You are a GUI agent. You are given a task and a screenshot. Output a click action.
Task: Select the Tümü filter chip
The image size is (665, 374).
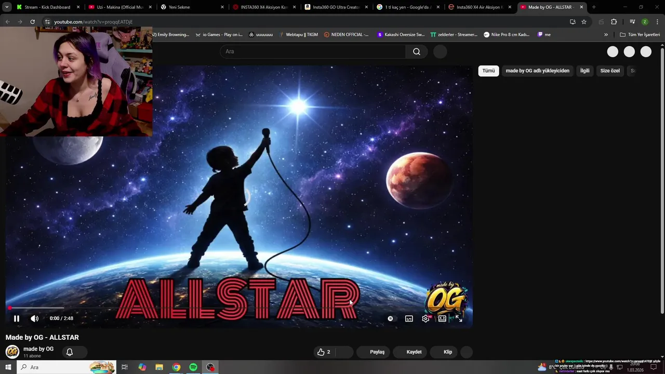coord(489,71)
